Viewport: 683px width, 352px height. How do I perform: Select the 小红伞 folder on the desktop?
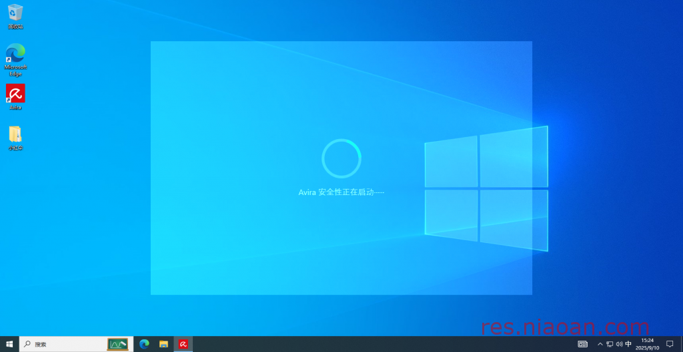(15, 138)
